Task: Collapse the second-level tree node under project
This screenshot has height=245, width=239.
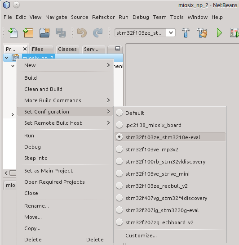Action: pos(13,66)
